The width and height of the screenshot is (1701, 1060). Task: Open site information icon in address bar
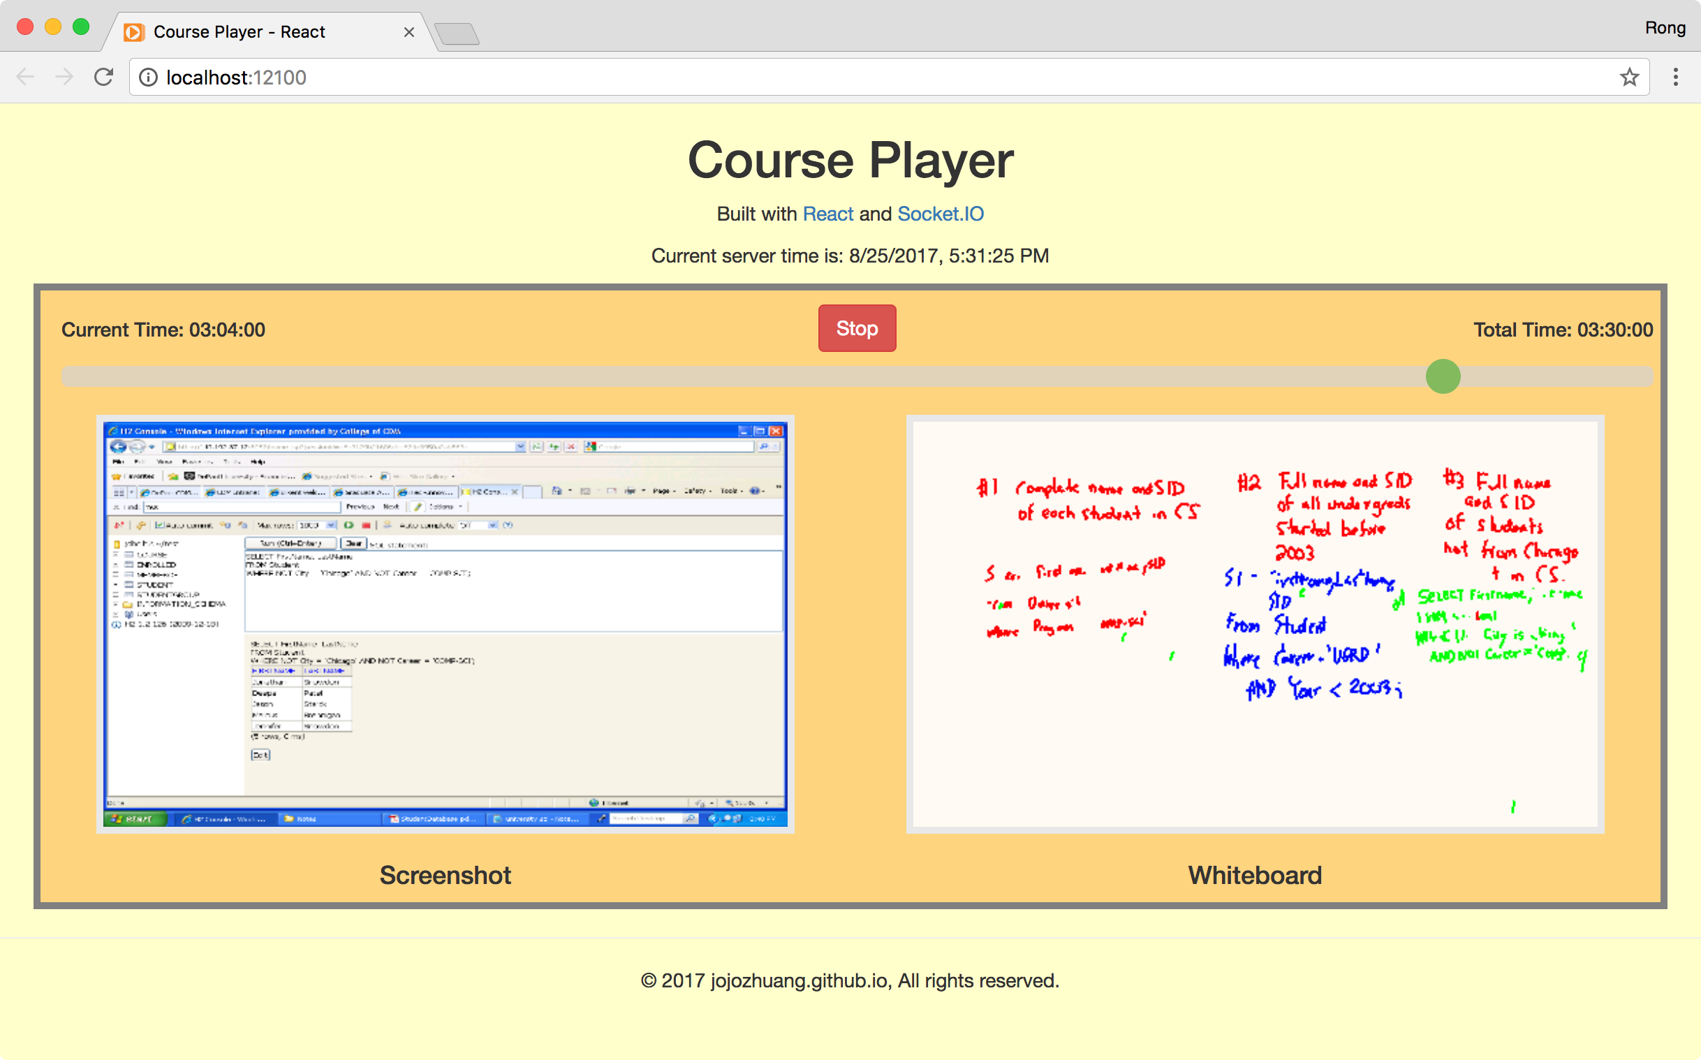148,77
